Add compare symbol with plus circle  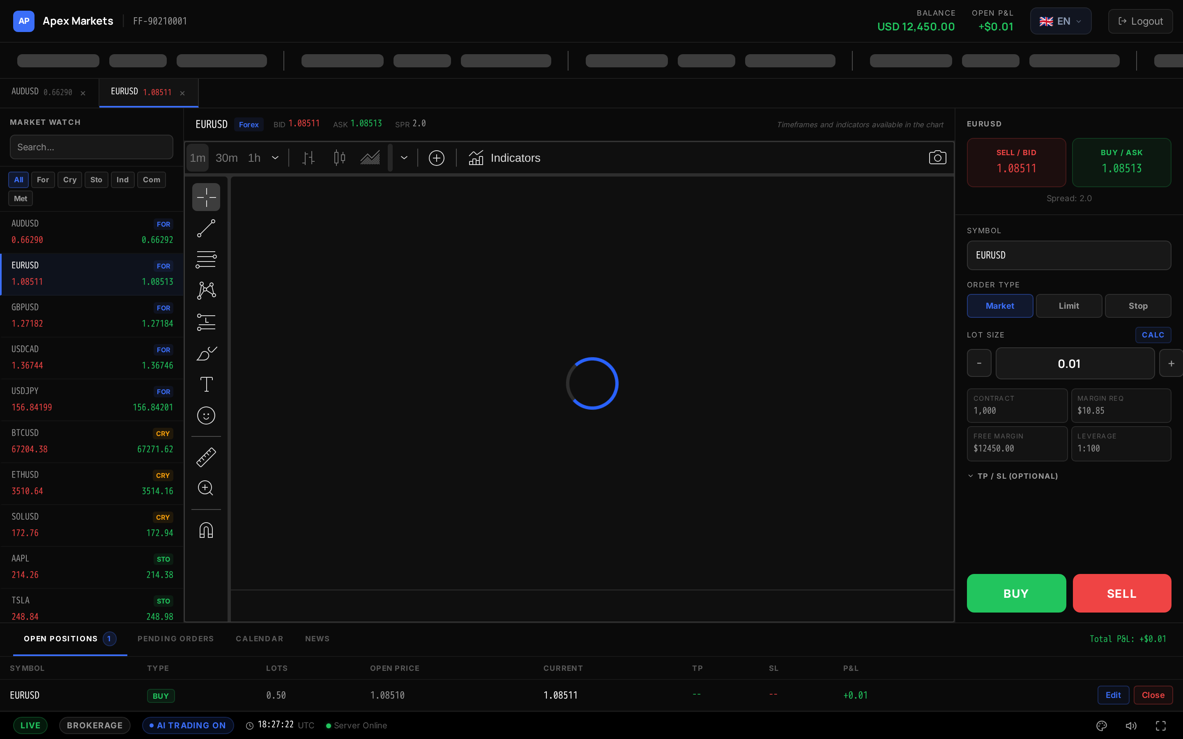pyautogui.click(x=436, y=158)
